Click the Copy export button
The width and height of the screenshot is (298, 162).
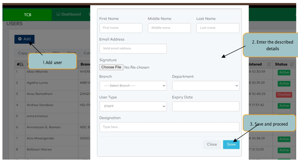tap(23, 53)
